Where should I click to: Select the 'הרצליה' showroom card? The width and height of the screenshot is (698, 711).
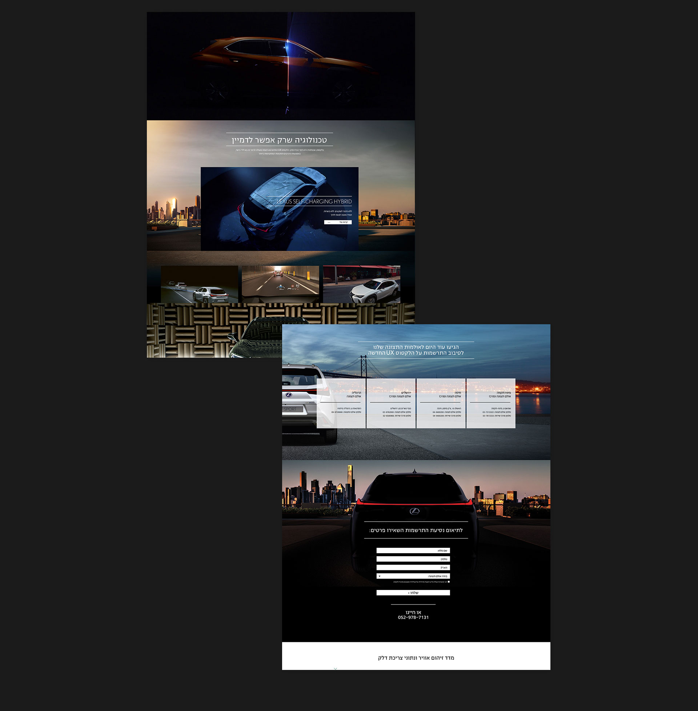pos(341,403)
